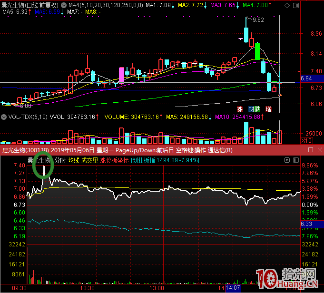The width and height of the screenshot is (324, 293).
Task: Select the 均线 label in the intraday header
Action: pyautogui.click(x=74, y=160)
